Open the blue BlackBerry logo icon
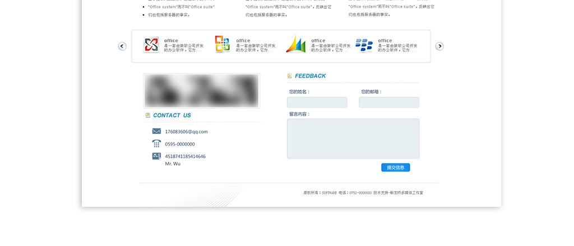The width and height of the screenshot is (574, 246). (364, 45)
